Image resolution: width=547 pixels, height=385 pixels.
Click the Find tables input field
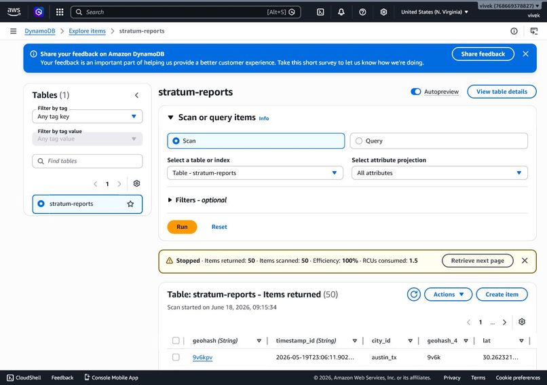click(x=88, y=161)
